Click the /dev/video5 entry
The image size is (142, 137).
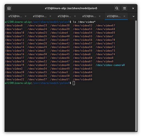[x=59, y=72]
